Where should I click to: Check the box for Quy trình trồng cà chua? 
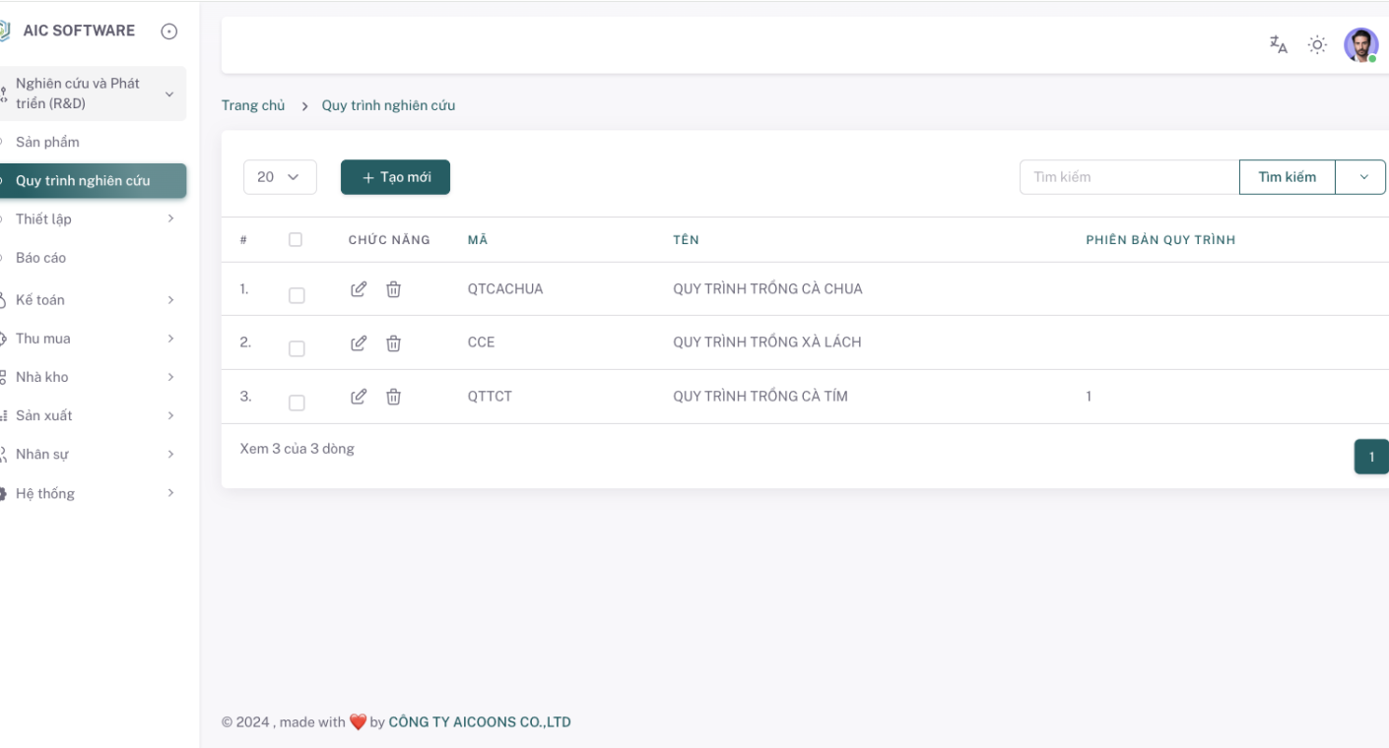297,295
